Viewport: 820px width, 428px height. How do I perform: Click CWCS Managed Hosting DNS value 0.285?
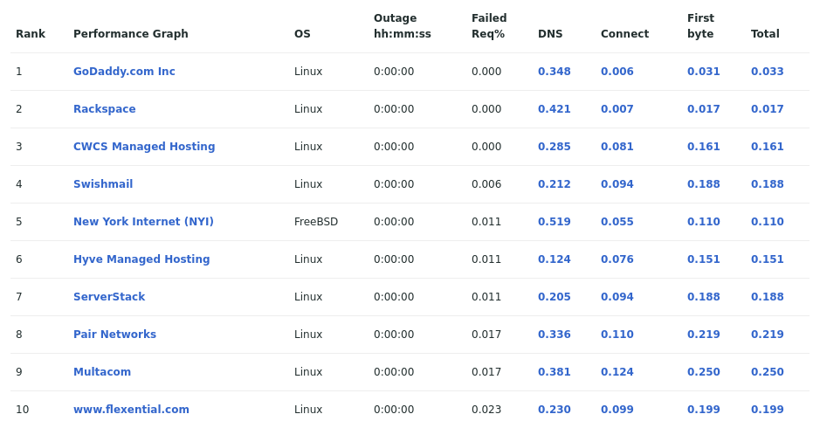555,147
